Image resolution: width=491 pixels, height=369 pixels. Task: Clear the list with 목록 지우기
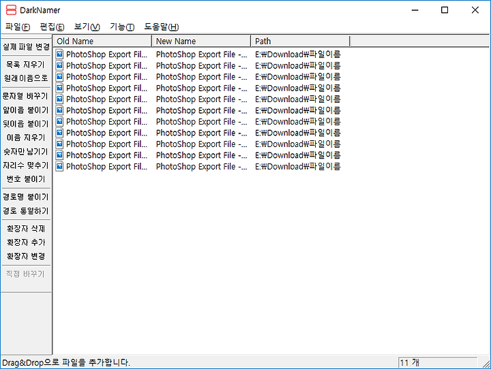(x=26, y=65)
